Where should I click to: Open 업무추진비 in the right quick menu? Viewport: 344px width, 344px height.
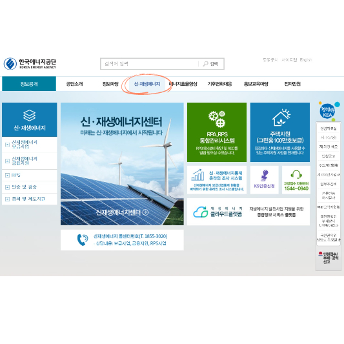point(329,184)
